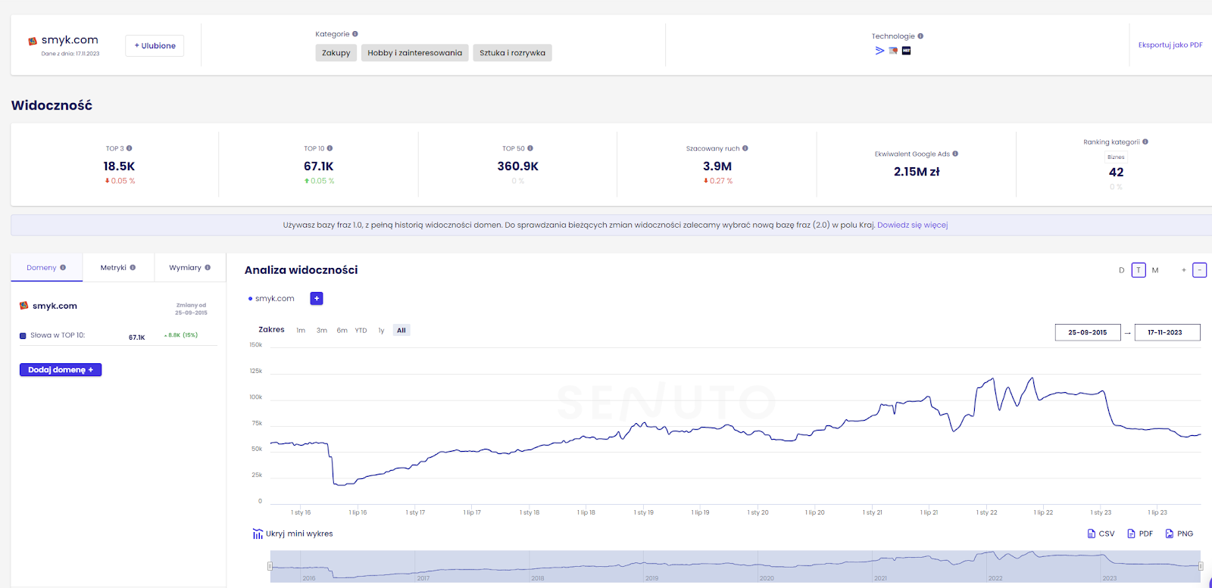Click the mini chart bar icon
The width and height of the screenshot is (1212, 588).
(x=258, y=534)
